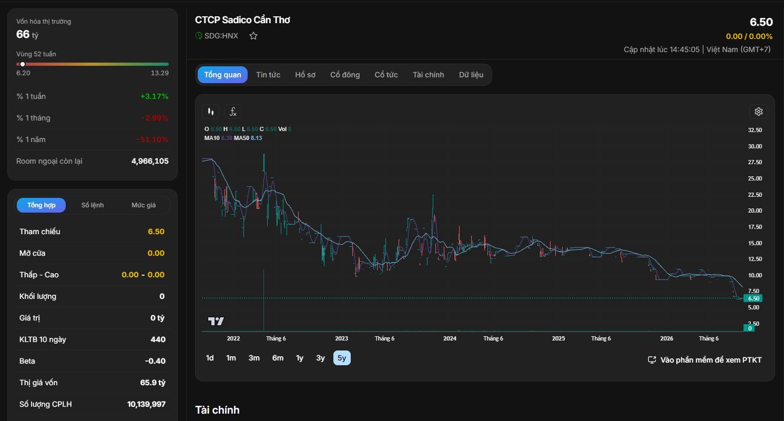
Task: Click the Thị giá vốn value 65.9 tỷ
Action: (x=152, y=383)
